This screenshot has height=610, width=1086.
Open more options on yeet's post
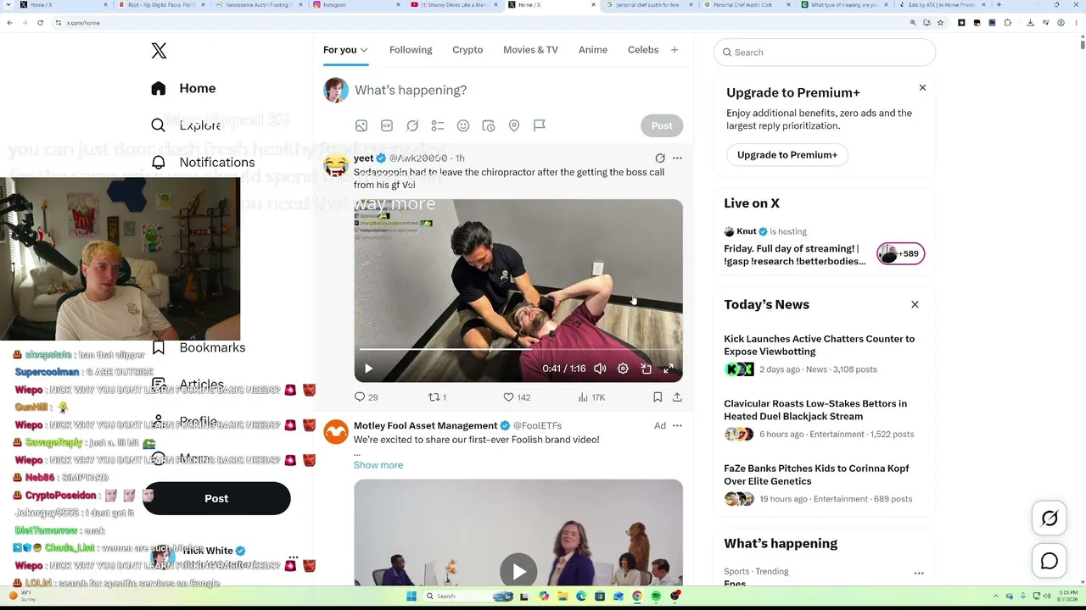pyautogui.click(x=677, y=158)
